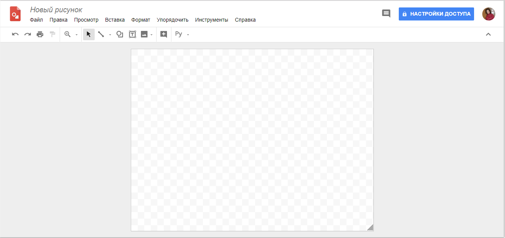The image size is (505, 238).
Task: Click the Google Drawings logo
Action: click(15, 13)
